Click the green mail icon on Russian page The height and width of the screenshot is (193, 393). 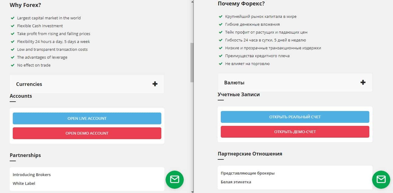(x=381, y=179)
